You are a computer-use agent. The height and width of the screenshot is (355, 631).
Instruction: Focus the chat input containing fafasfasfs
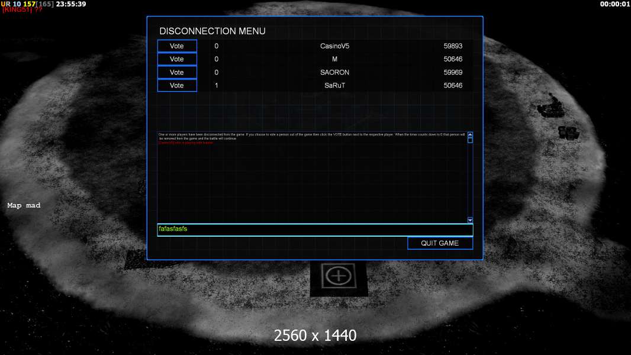[315, 230]
